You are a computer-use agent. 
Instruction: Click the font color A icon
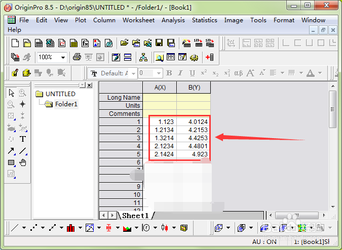point(311,73)
